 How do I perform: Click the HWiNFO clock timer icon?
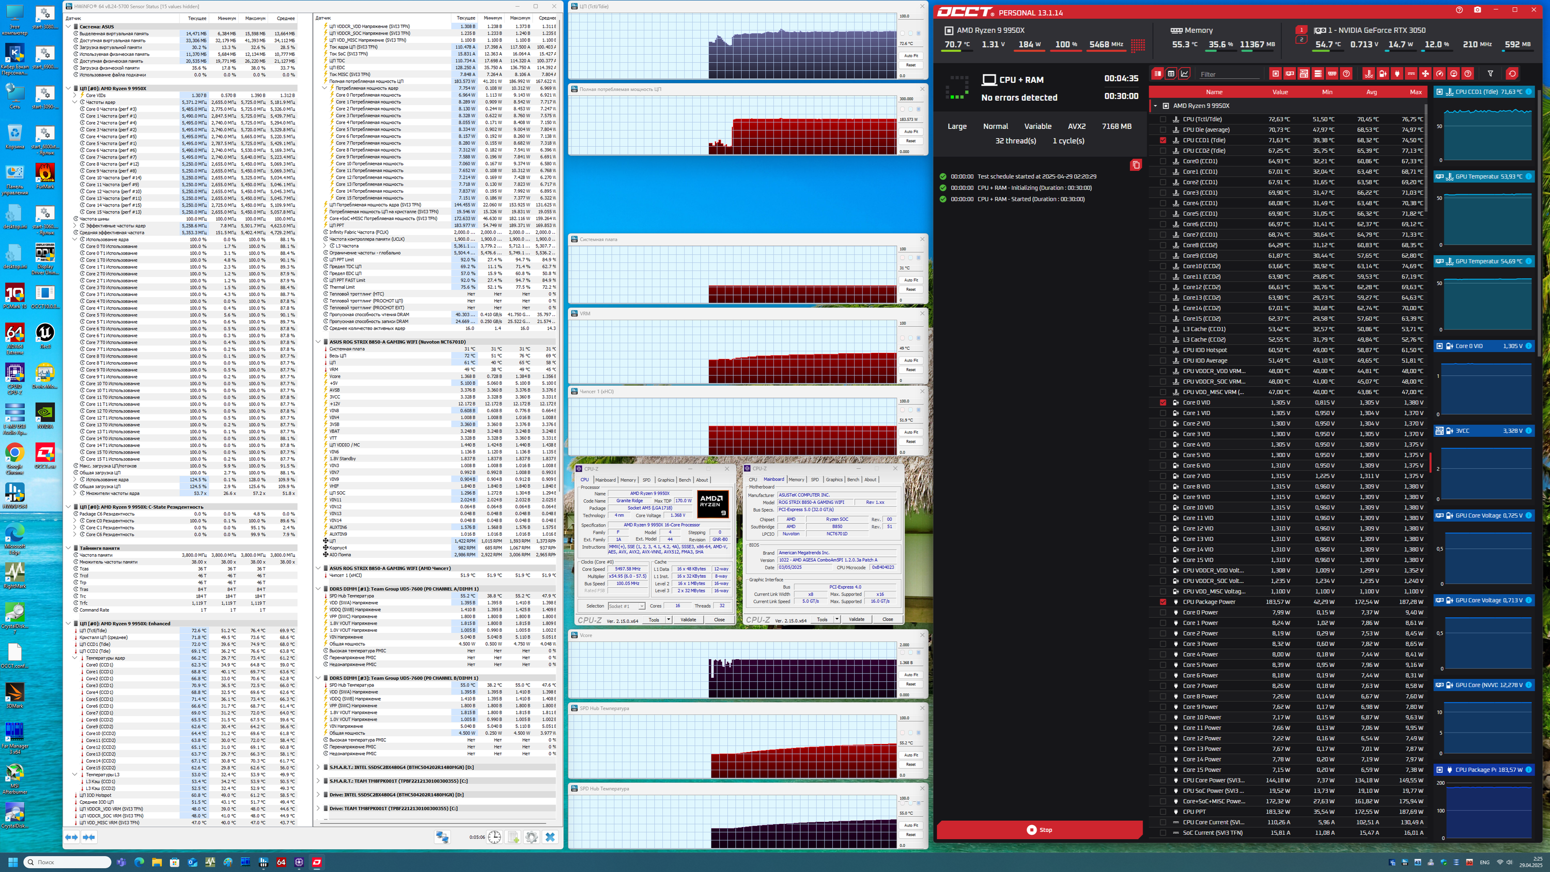[494, 836]
